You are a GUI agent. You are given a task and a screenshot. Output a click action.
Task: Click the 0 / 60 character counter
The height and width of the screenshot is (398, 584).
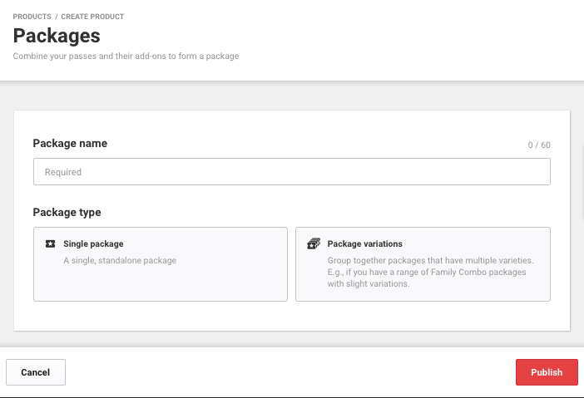539,145
